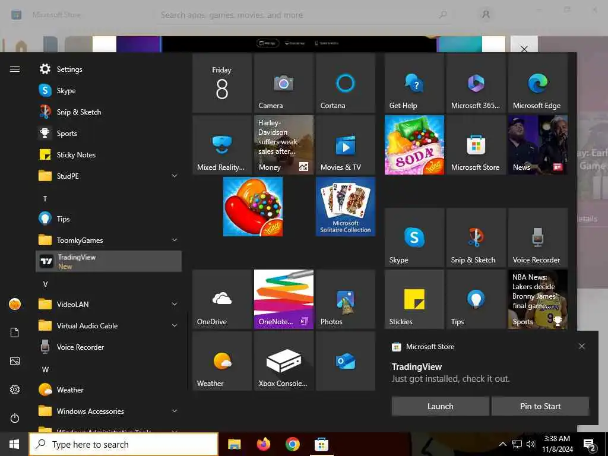Expand the Windows Accessories folder

tap(109, 411)
